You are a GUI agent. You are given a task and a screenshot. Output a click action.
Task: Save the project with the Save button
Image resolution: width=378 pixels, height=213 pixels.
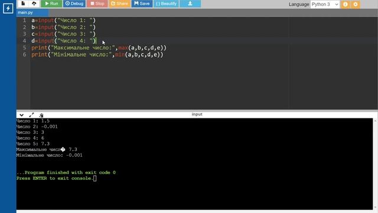pos(142,4)
